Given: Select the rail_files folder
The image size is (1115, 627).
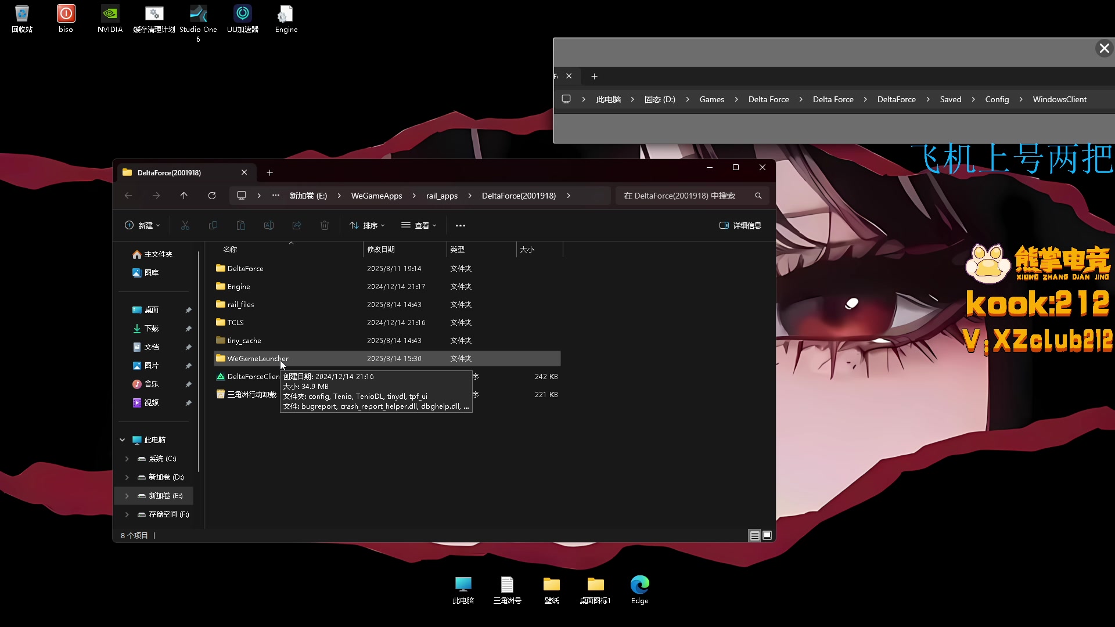Looking at the screenshot, I should (x=387, y=304).
